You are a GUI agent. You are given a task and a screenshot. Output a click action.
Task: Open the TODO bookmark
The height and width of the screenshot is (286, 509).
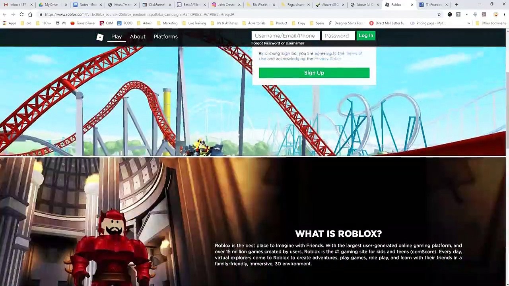(125, 23)
